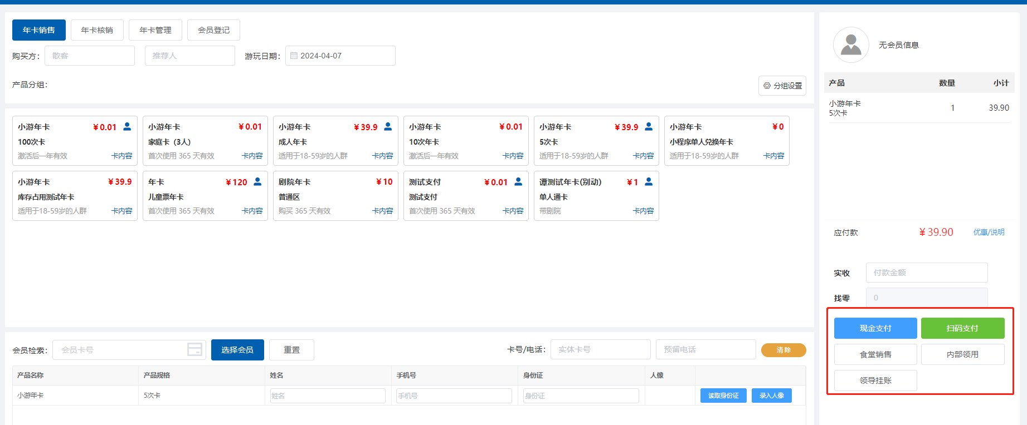1027x425 pixels.
Task: Click 优惠/说明 link
Action: tap(989, 232)
